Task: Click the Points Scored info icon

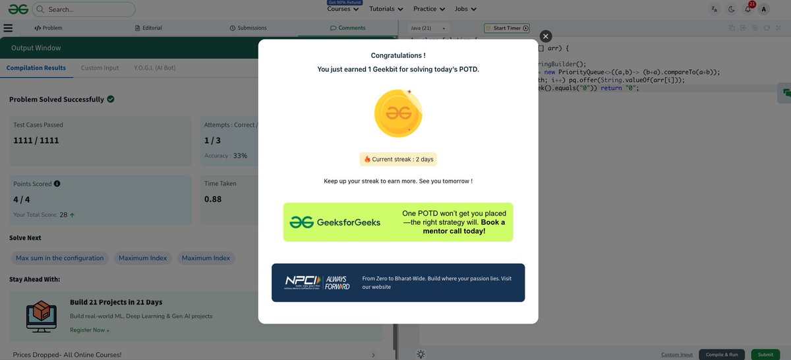Action: tap(57, 184)
